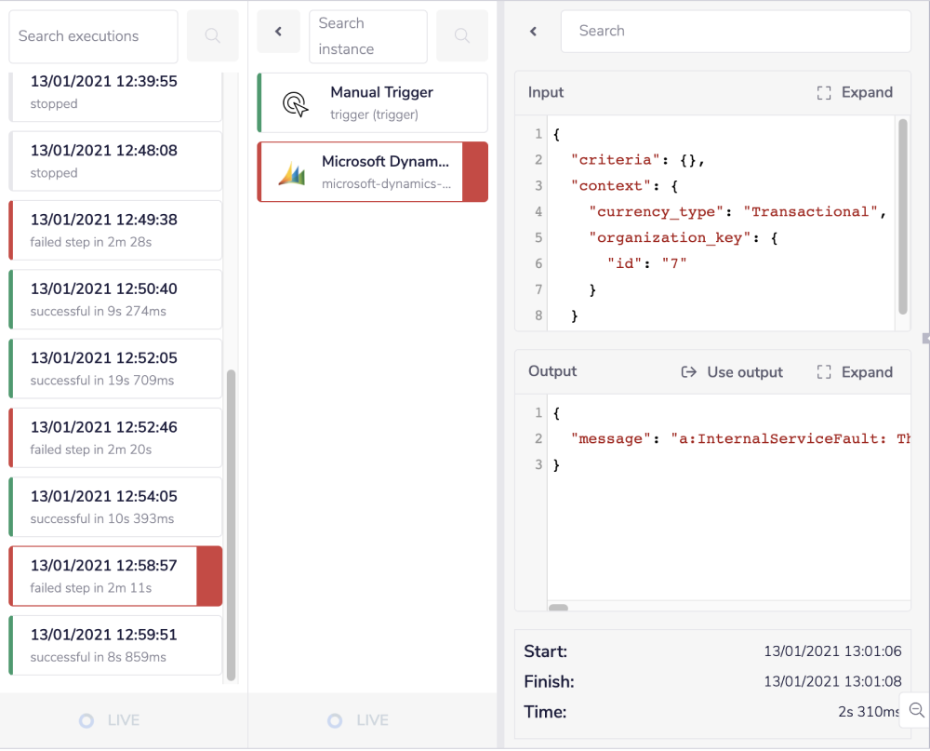Click the search executions magnifier icon

pyautogui.click(x=212, y=36)
